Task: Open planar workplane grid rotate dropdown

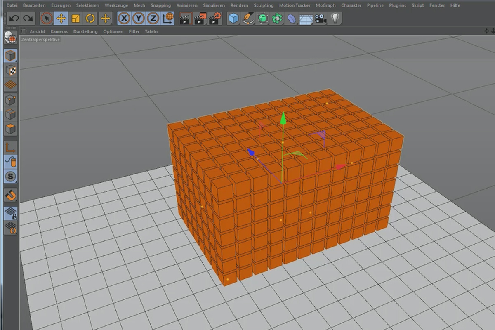Action: (11, 228)
